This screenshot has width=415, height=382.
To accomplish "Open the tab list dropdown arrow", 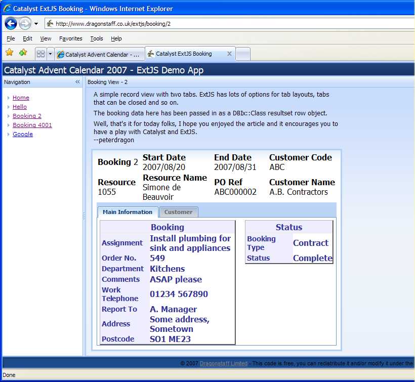I will pyautogui.click(x=50, y=54).
